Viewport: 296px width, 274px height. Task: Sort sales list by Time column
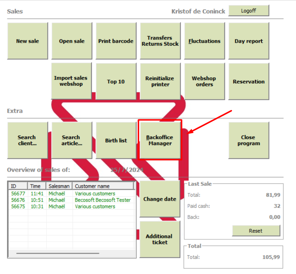click(x=37, y=186)
